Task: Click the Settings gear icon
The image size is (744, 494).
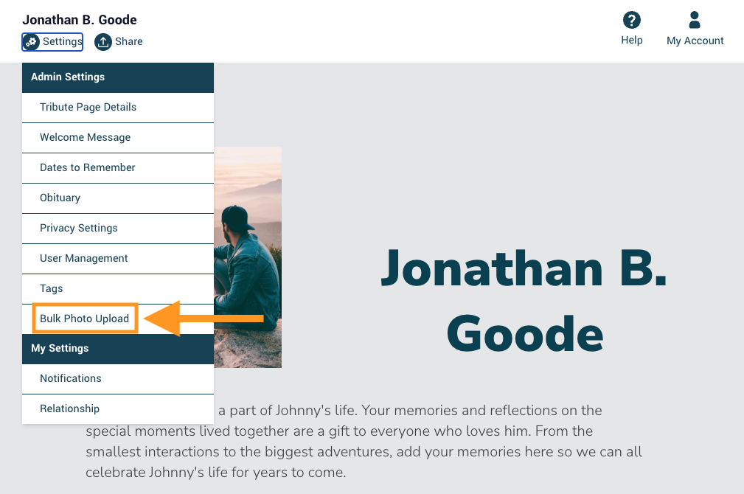Action: coord(31,42)
